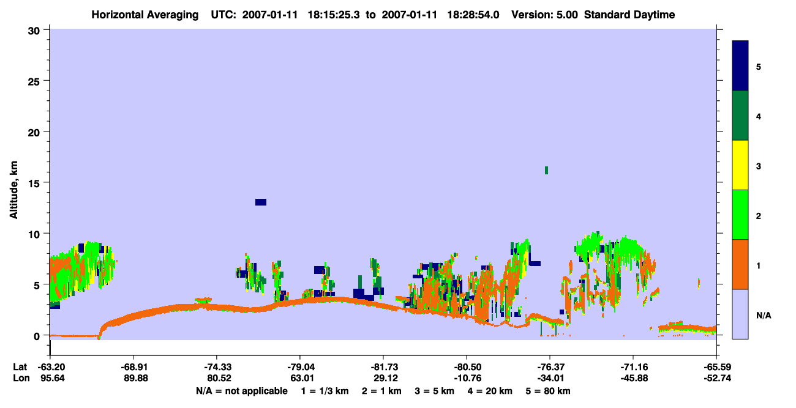Image resolution: width=796 pixels, height=408 pixels.
Task: Click the 'Lon' row label
Action: pos(21,378)
